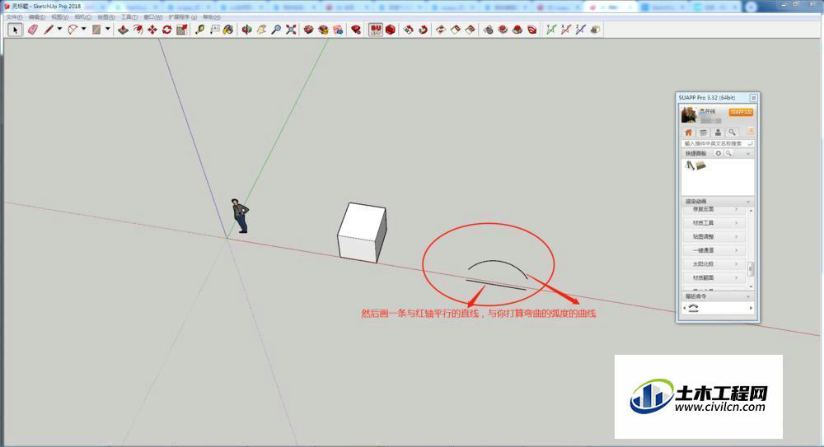Click the SUAPP panel user tab icon

718,133
